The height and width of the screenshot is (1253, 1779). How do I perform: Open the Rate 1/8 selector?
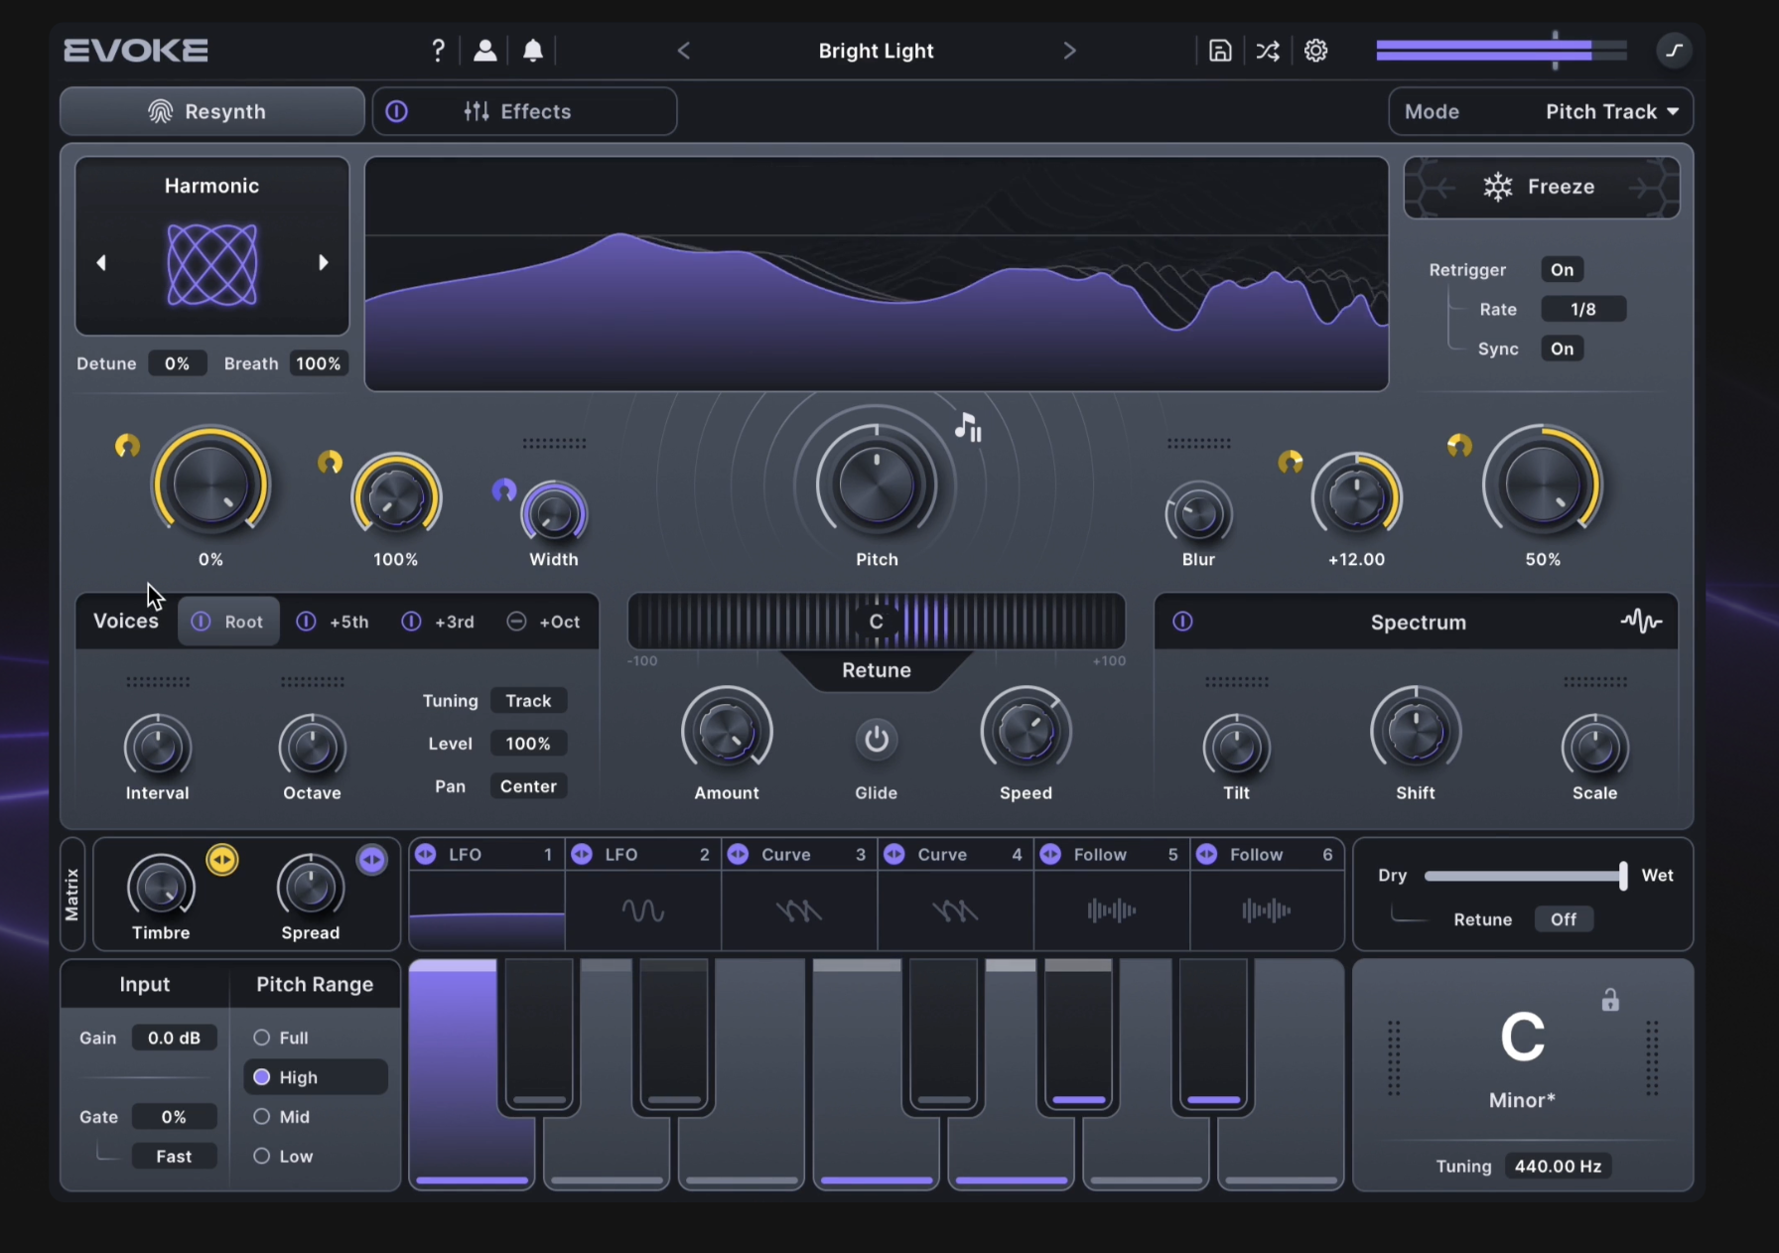point(1583,310)
